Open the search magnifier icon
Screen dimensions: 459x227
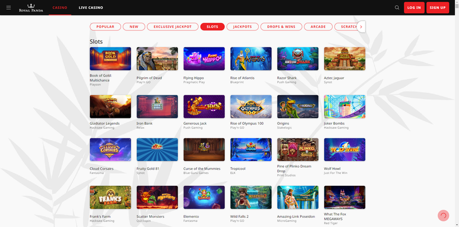[397, 7]
